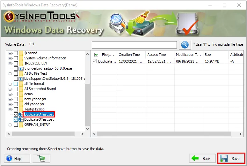Image resolution: width=247 pixels, height=166 pixels.
Task: Expand the demo folder node
Action: click(x=10, y=94)
